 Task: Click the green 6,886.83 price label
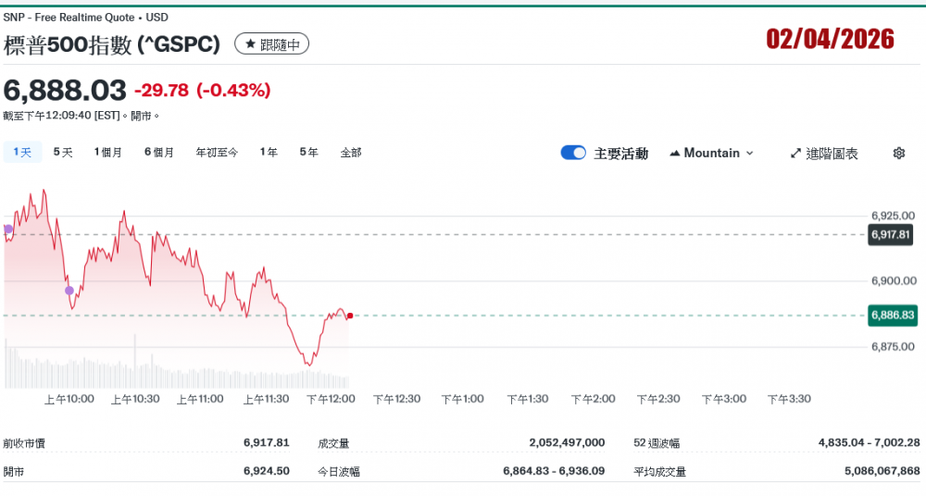pyautogui.click(x=892, y=316)
